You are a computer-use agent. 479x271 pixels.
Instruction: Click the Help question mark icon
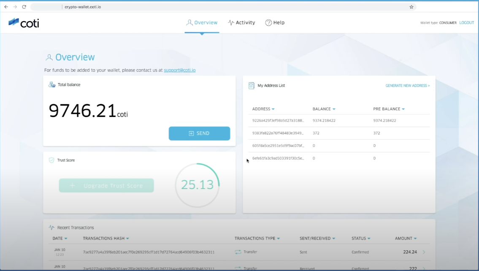[268, 23]
